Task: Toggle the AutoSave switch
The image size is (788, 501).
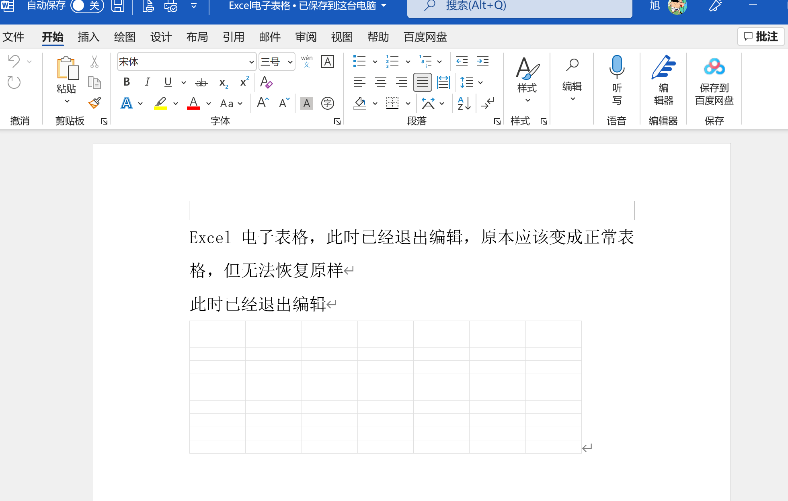Action: point(87,6)
